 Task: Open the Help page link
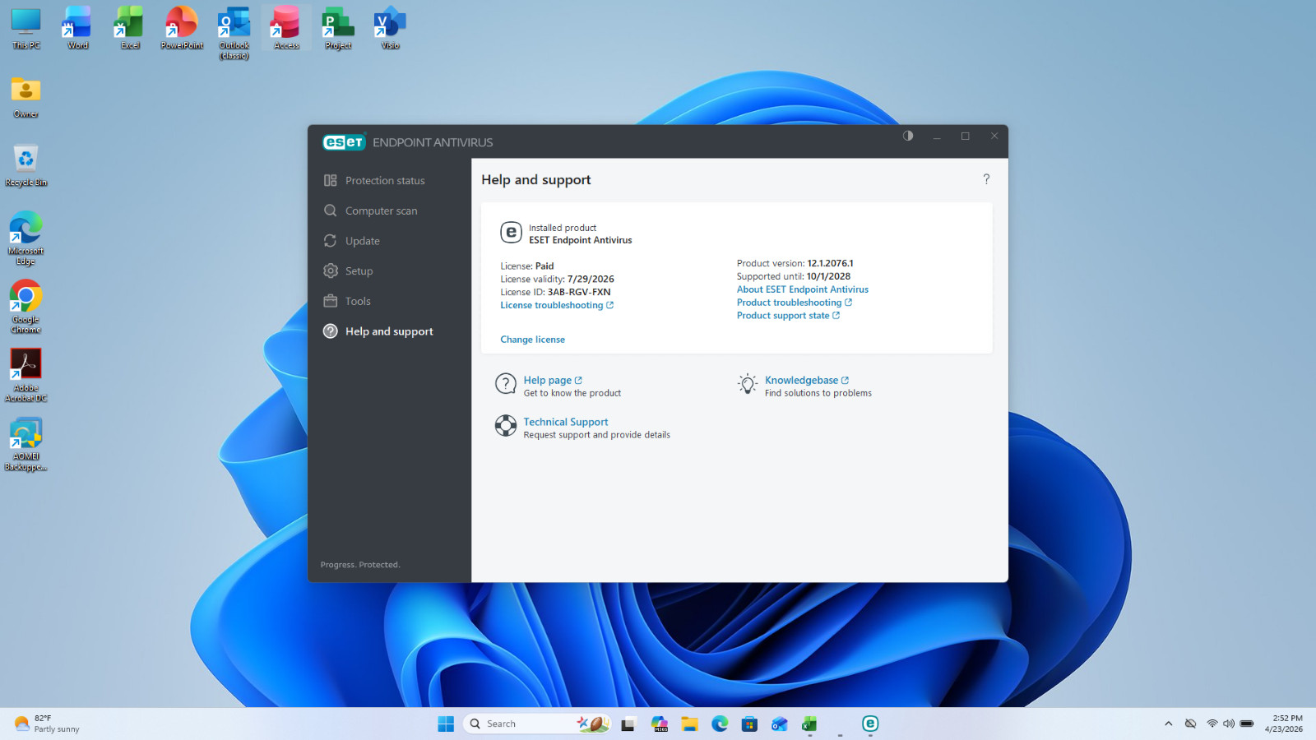pos(553,380)
